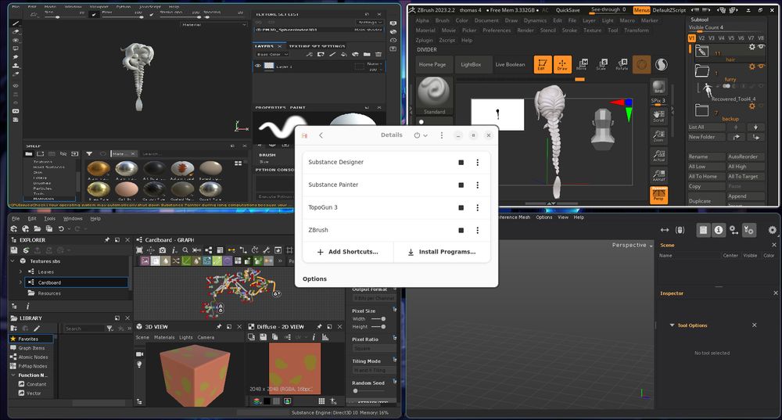
Task: Go back using the arrow in Details dialog
Action: pyautogui.click(x=321, y=135)
